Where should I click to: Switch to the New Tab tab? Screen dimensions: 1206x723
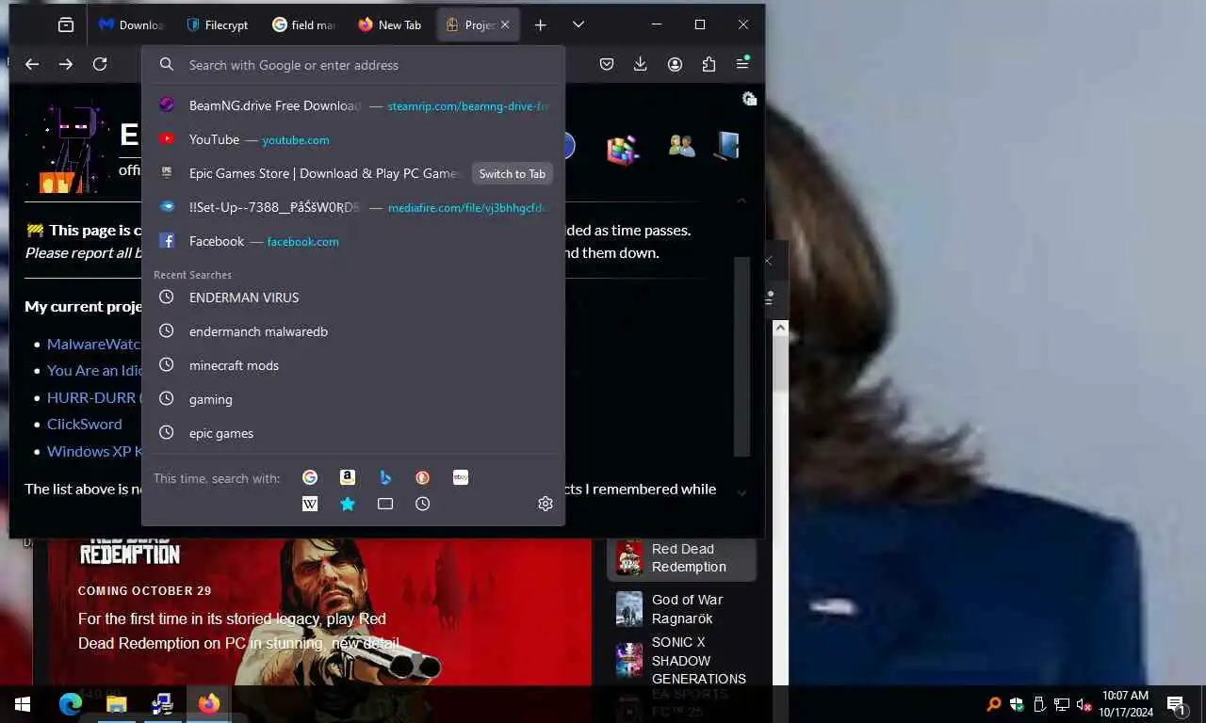coord(390,25)
